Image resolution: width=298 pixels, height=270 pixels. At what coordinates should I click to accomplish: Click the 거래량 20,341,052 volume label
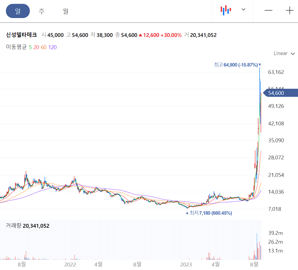[27, 226]
